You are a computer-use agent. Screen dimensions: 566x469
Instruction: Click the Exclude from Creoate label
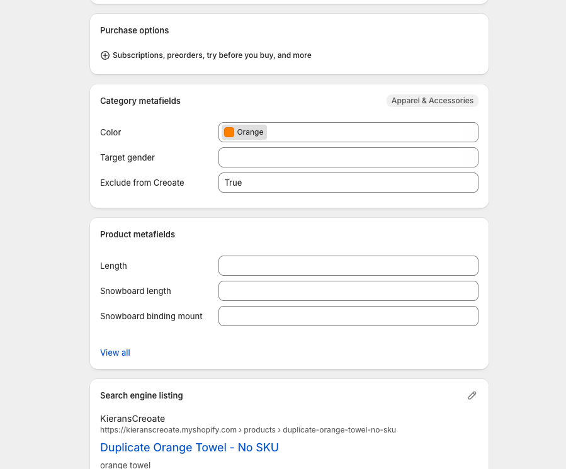(x=142, y=183)
